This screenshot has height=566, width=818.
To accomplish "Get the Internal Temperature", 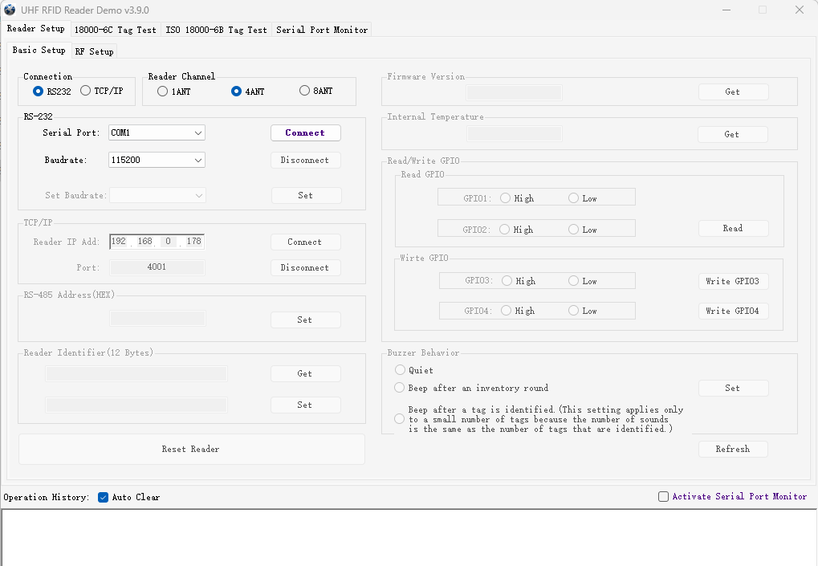I will point(732,134).
